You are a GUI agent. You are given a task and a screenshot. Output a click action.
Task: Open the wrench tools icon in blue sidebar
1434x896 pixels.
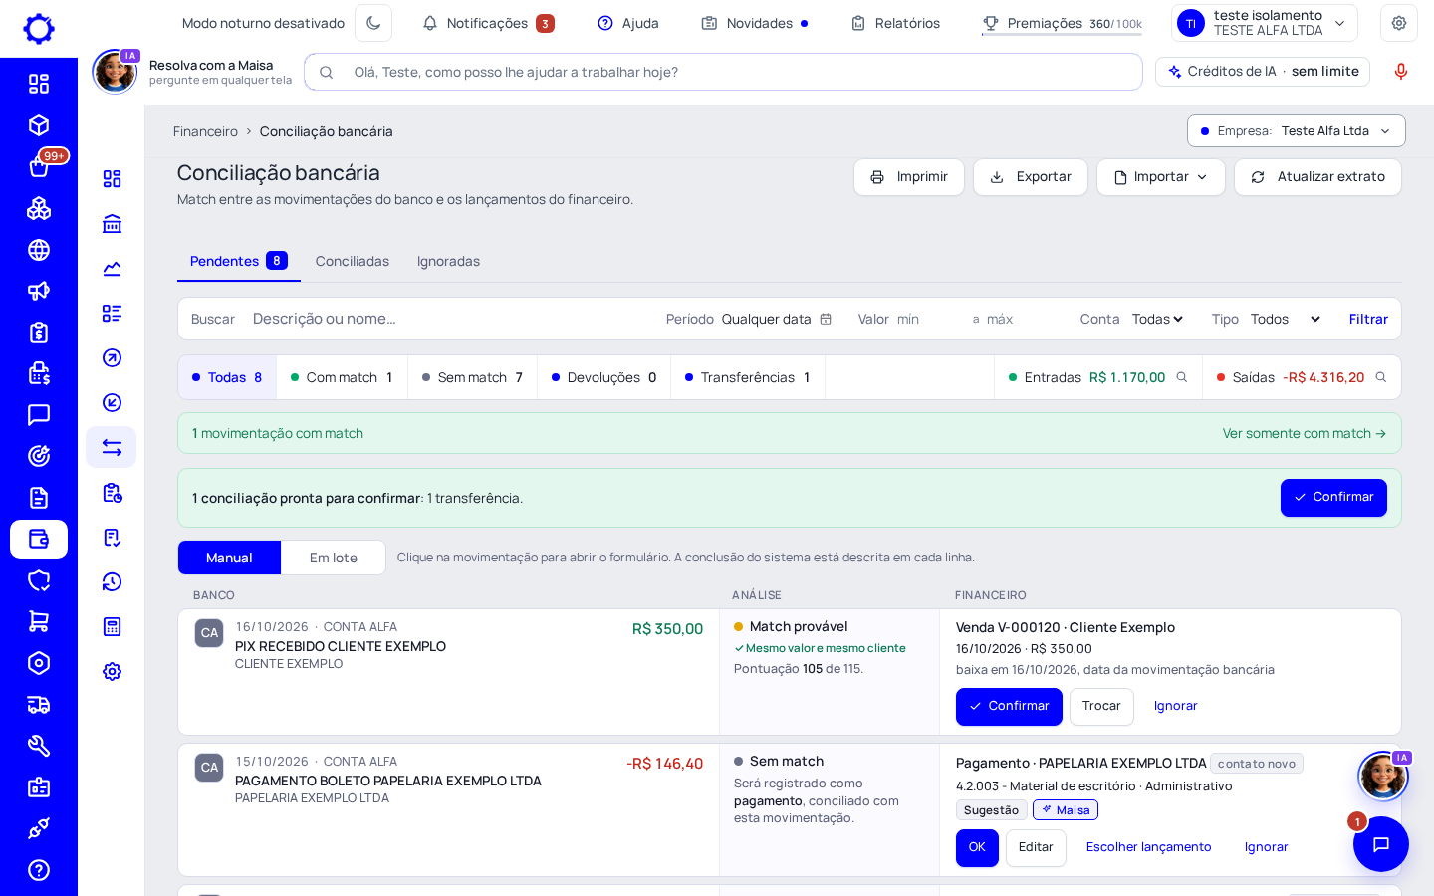coord(39,746)
